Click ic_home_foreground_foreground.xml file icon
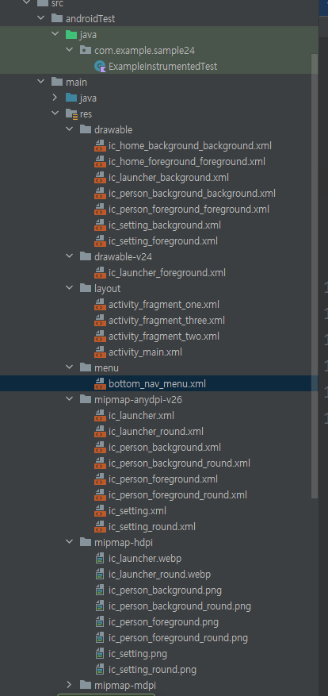This screenshot has width=328, height=696. [100, 162]
